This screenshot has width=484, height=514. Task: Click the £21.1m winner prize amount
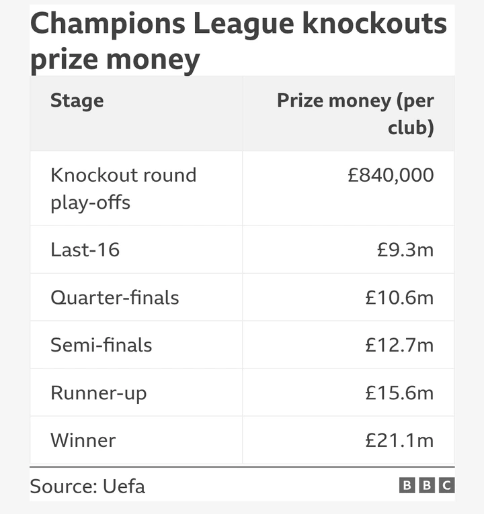pos(399,440)
